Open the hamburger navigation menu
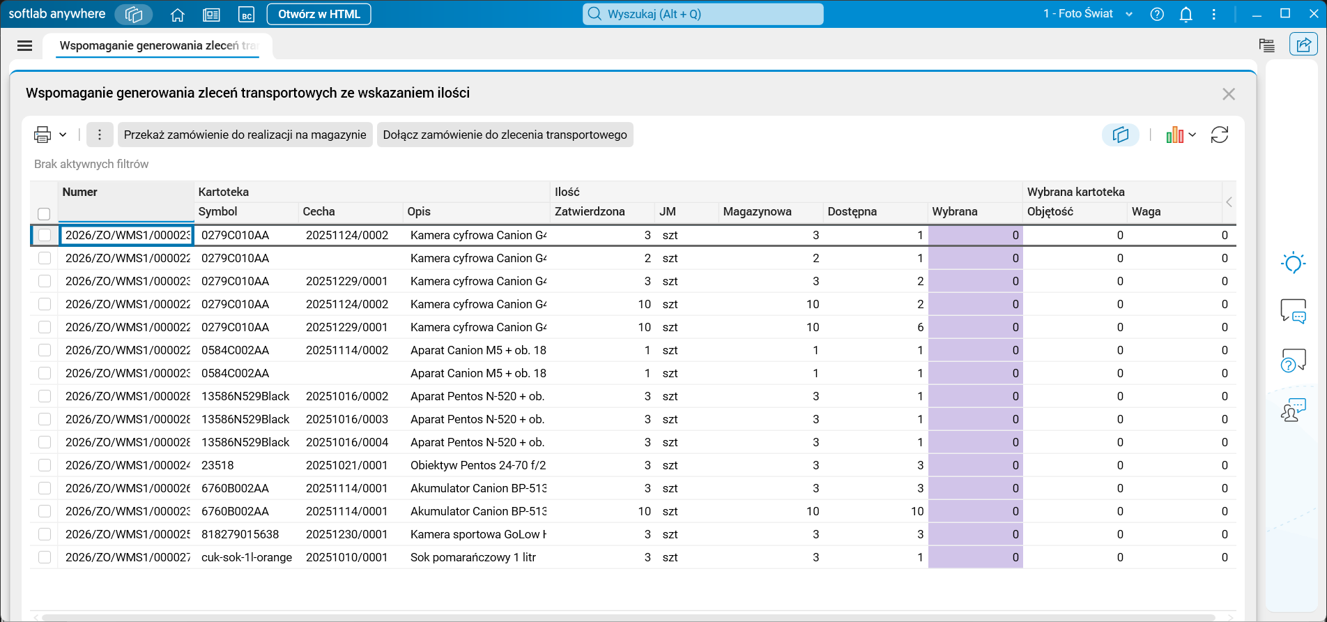 point(25,46)
